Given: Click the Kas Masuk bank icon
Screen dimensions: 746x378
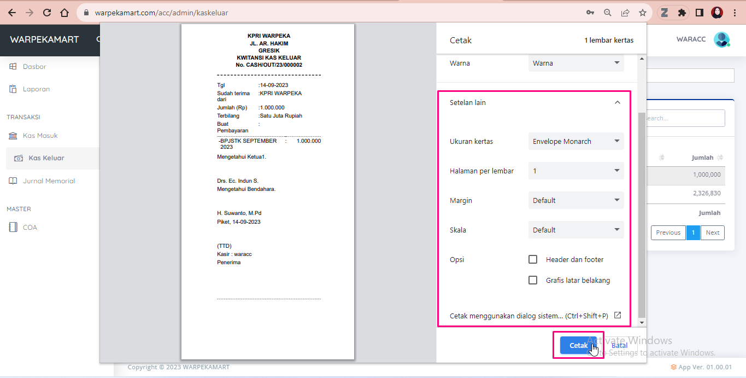Looking at the screenshot, I should click(x=13, y=136).
